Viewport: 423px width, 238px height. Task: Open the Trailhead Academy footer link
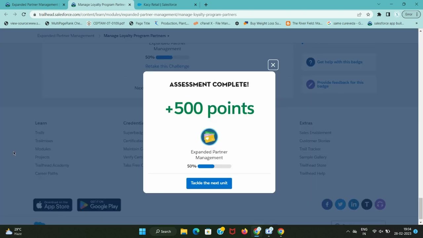52,165
